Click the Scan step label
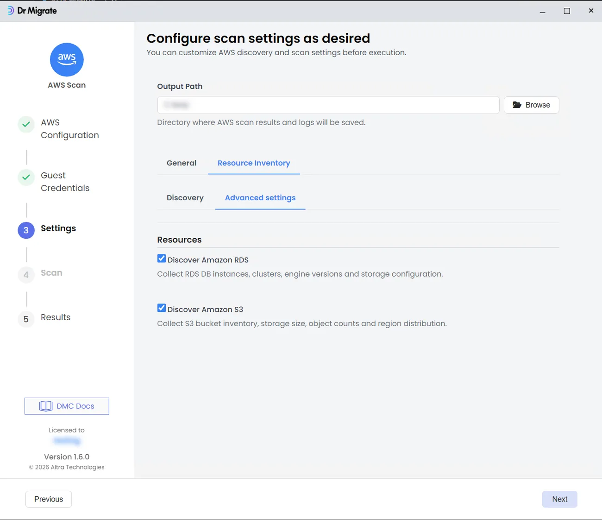 tap(51, 273)
